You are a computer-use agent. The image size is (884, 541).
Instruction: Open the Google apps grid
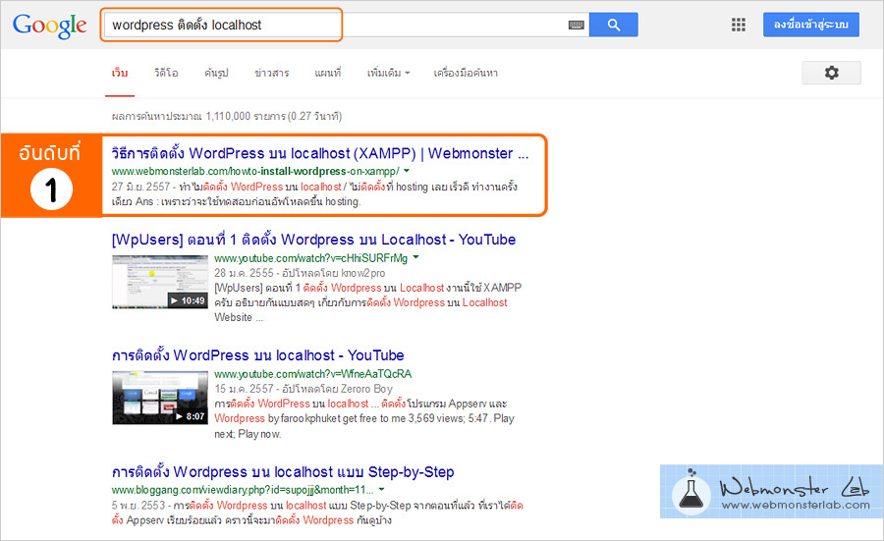(x=740, y=25)
